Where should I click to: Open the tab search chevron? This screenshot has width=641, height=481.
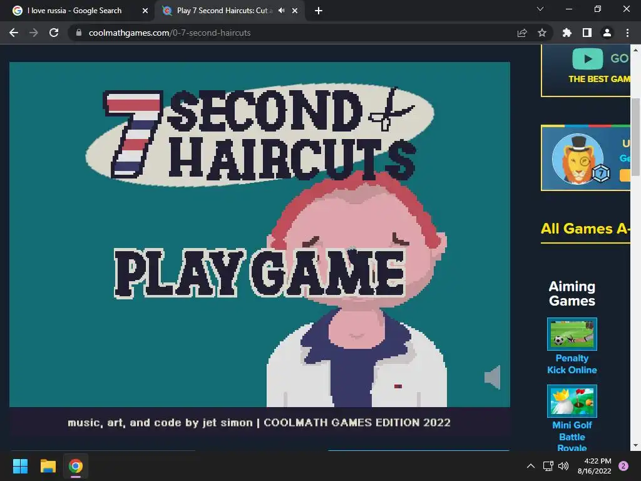[540, 9]
